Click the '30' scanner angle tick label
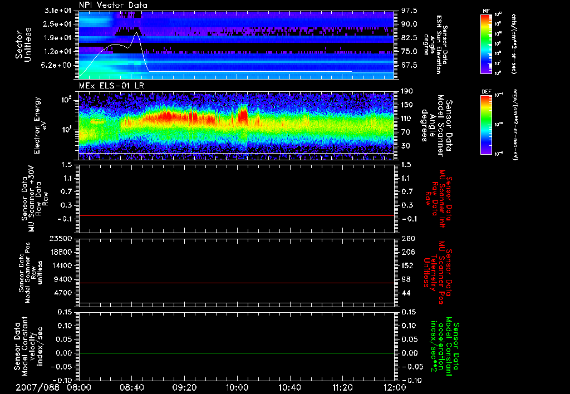The image size is (570, 394). (405, 146)
